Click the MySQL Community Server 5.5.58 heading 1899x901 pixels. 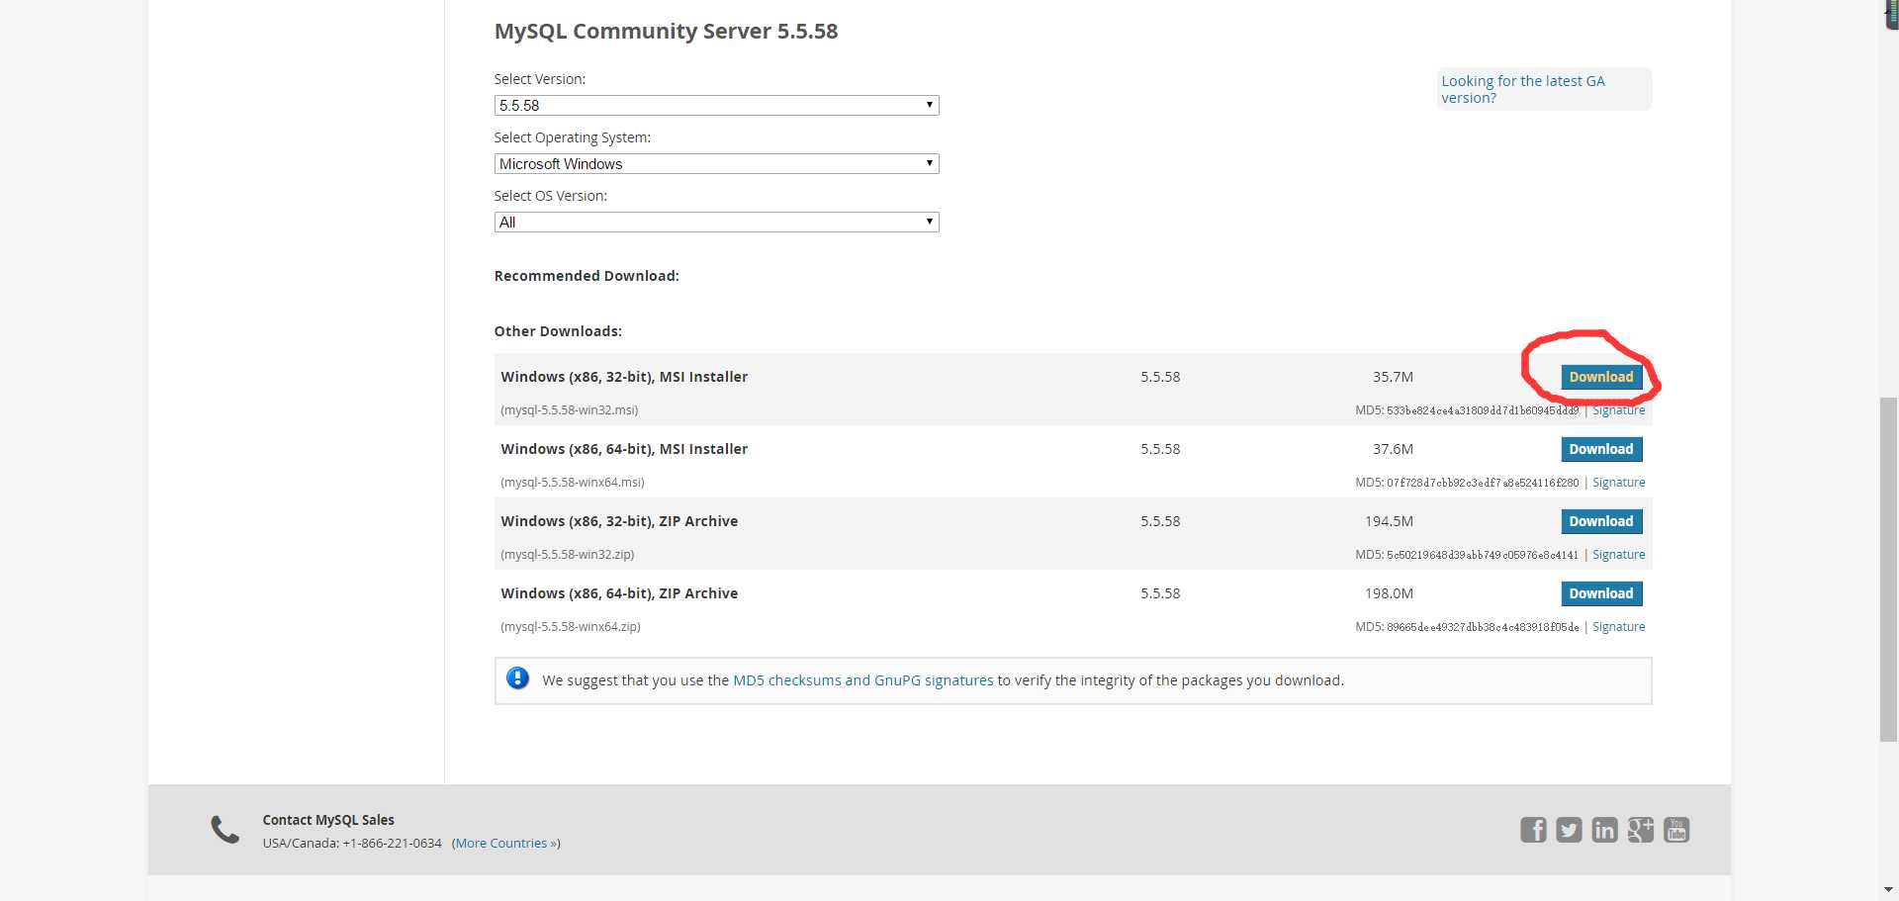[666, 31]
